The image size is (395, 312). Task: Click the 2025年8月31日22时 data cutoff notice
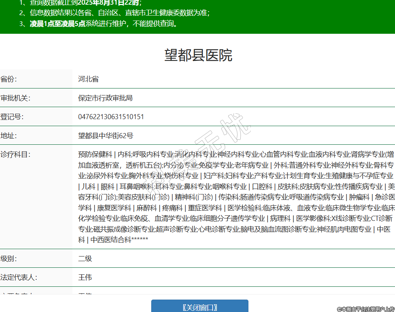110,2
